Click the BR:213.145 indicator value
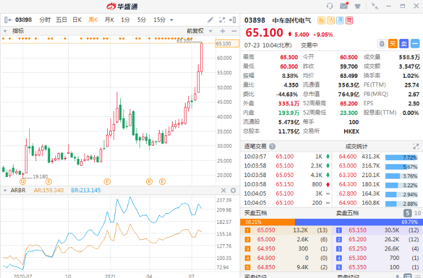 [86, 191]
